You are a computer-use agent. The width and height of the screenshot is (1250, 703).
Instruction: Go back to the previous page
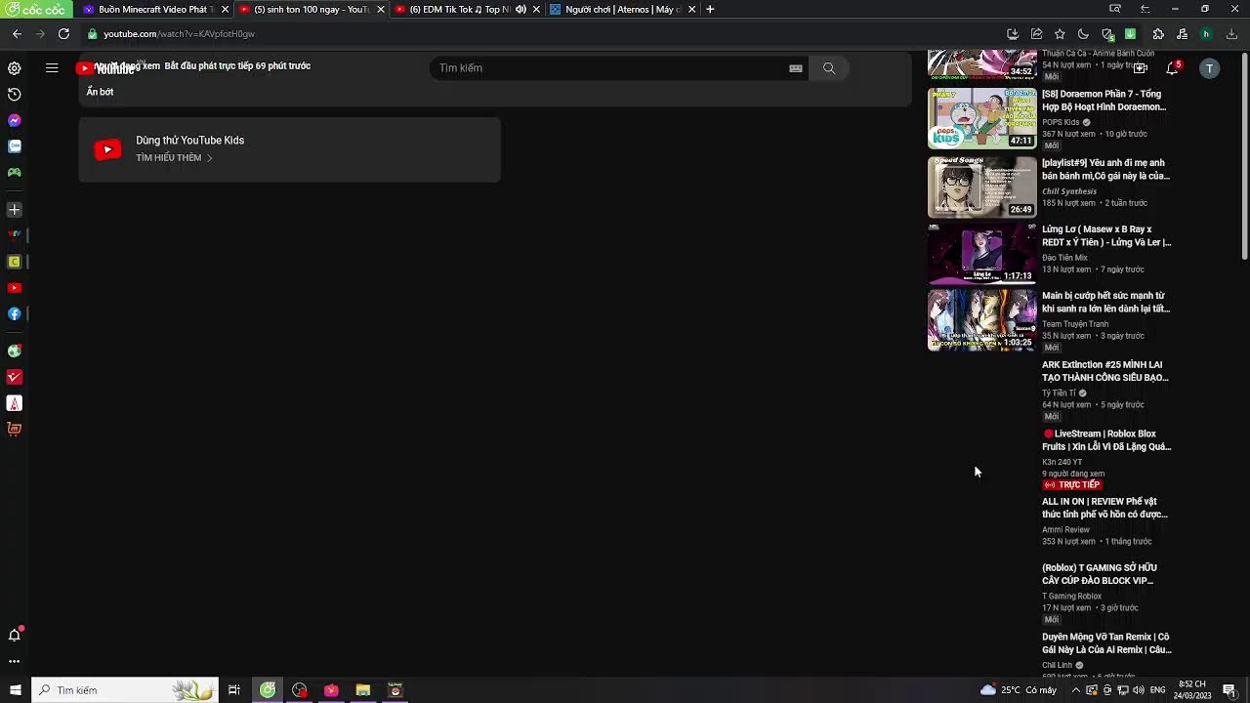[x=17, y=34]
